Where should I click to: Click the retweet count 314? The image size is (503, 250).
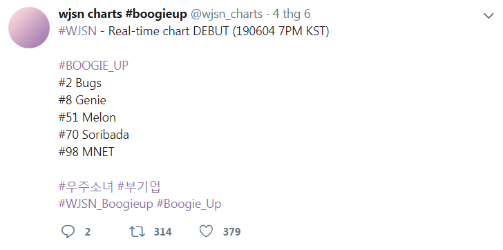tap(162, 232)
